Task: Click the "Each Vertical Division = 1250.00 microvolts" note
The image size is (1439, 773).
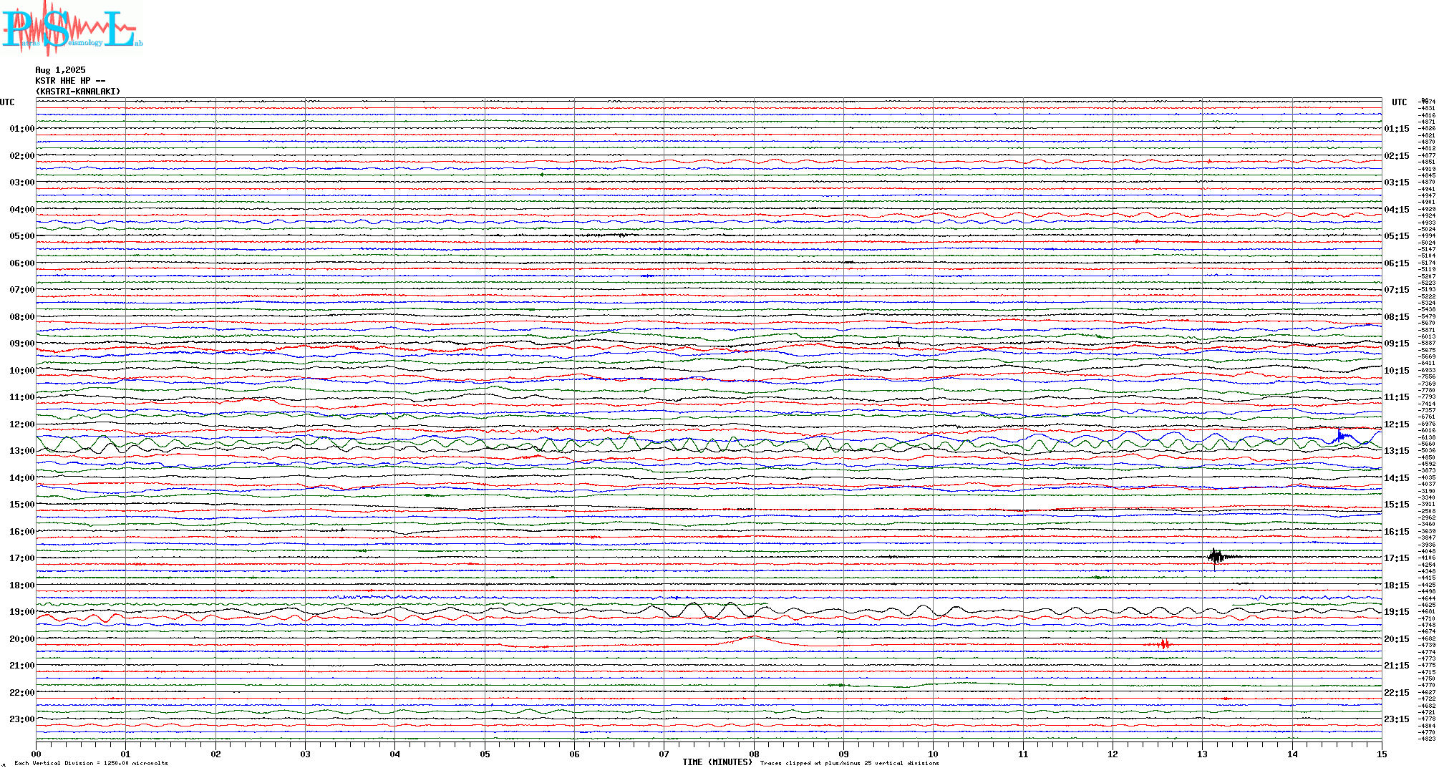Action: tap(91, 763)
